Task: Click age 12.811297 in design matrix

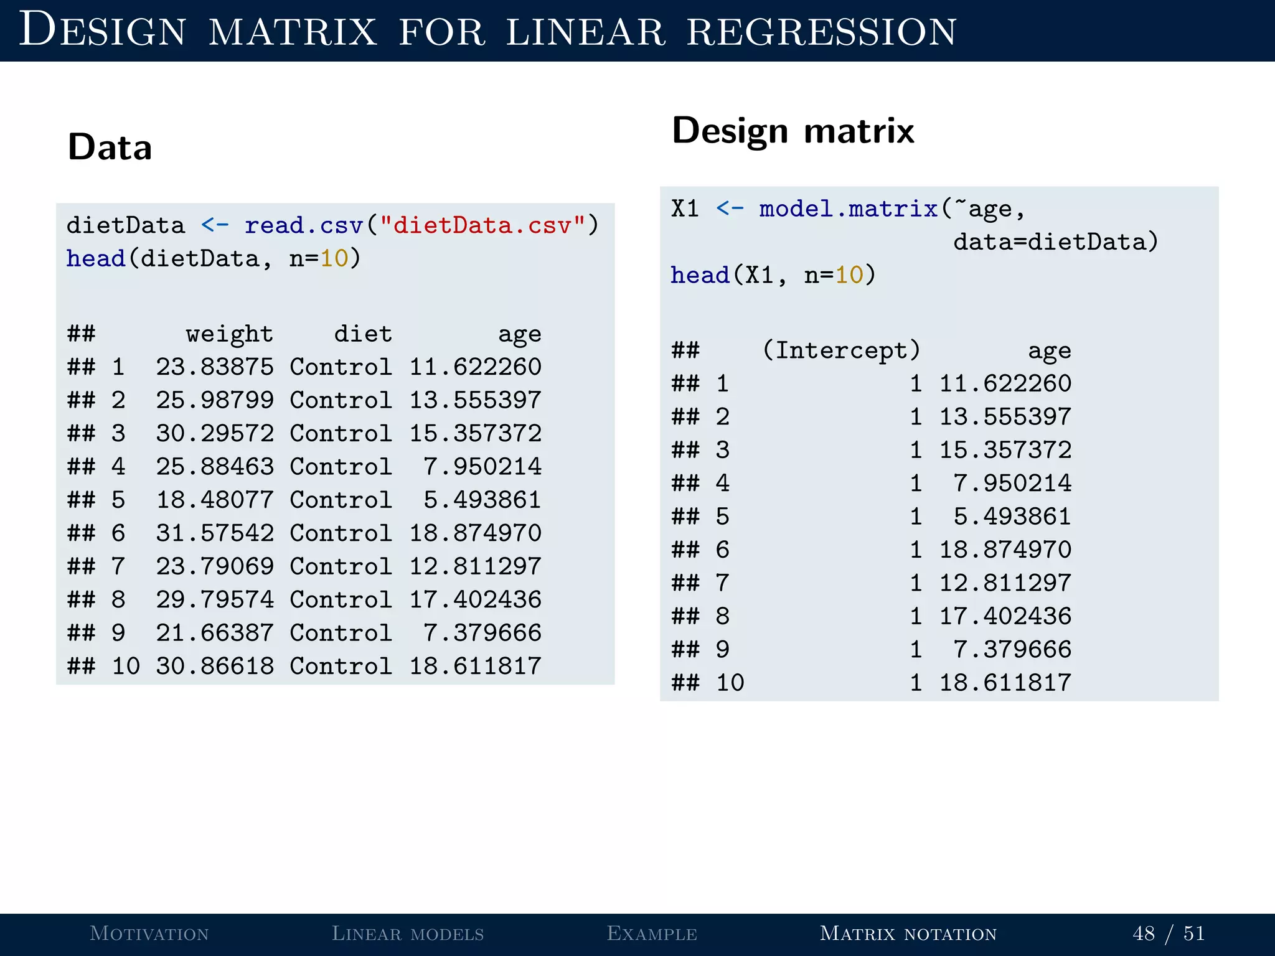Action: 1005,583
